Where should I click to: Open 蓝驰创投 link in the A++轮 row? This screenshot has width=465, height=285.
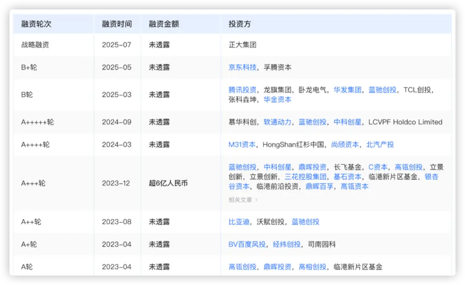305,222
